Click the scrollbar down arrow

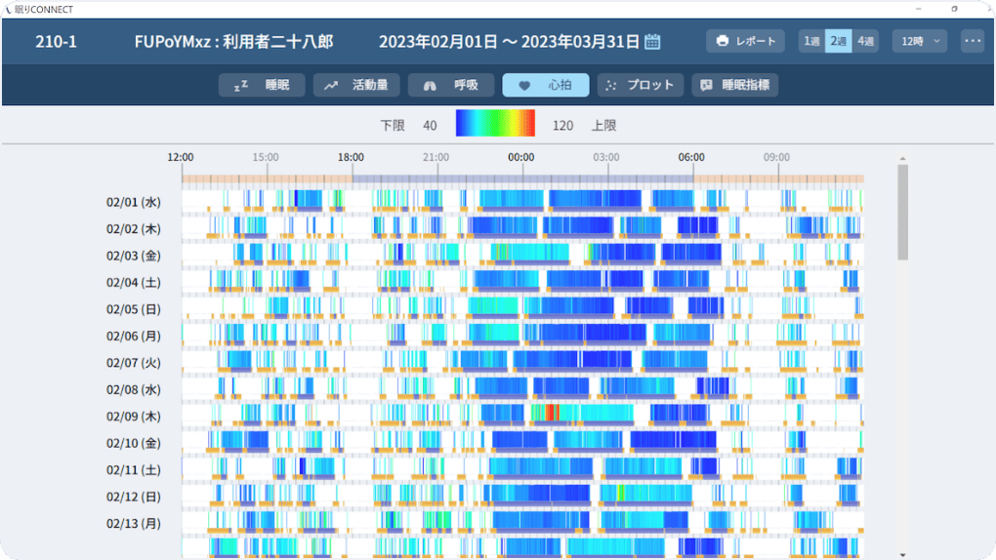point(902,553)
